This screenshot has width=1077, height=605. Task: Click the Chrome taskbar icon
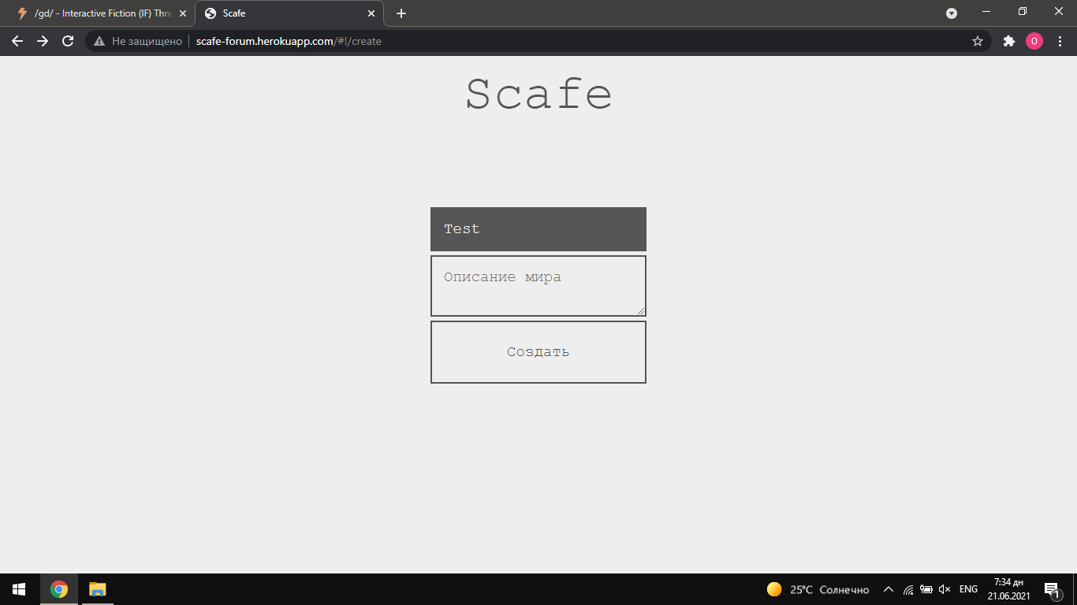pos(59,589)
